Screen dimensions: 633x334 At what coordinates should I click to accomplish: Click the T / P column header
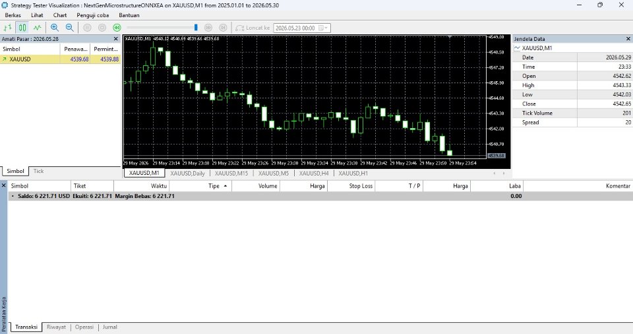(399, 186)
